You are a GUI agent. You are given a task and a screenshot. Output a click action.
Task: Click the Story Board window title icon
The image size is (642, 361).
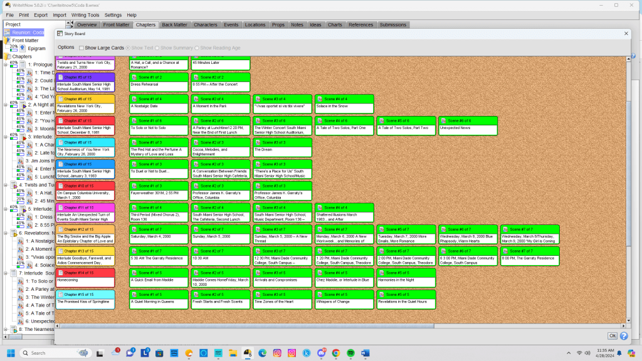click(60, 34)
